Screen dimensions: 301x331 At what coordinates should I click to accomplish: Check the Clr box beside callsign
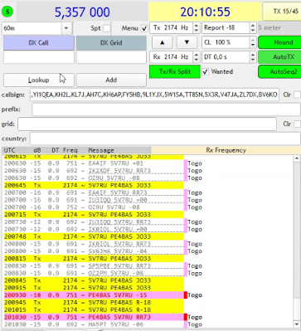click(x=297, y=95)
